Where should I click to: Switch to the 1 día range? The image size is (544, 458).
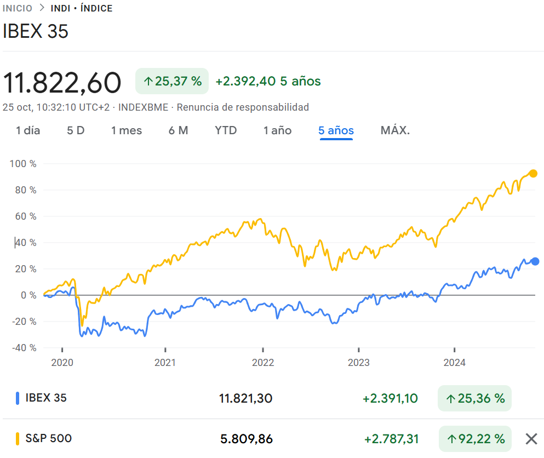[x=27, y=130]
